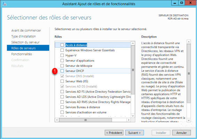Select the Serveur DNS (Installé) row text
The height and width of the screenshot is (139, 197).
(79, 76)
